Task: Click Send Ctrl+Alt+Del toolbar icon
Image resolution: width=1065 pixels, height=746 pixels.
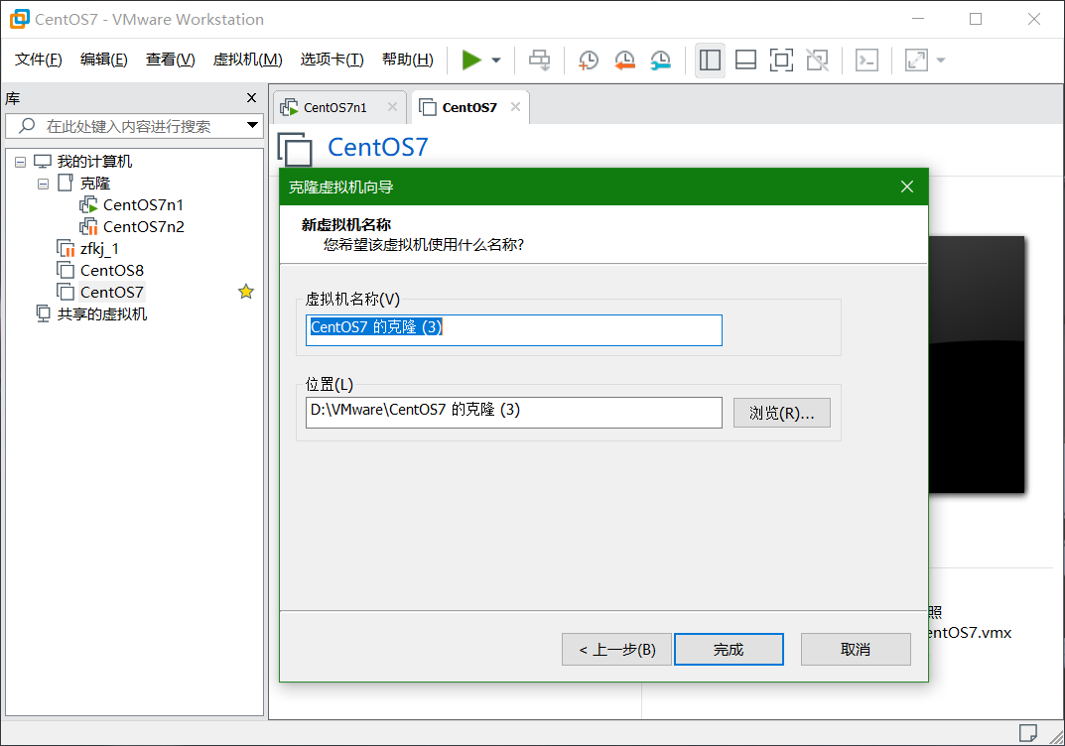Action: point(540,60)
